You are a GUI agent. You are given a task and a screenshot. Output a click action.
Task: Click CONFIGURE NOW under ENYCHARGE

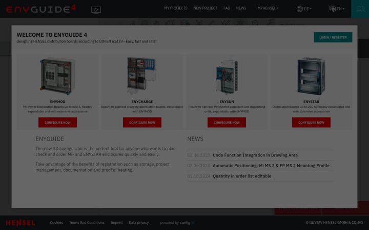[142, 123]
